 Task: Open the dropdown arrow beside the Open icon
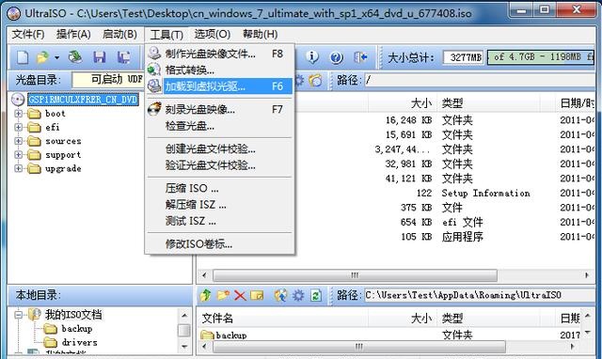[56, 57]
